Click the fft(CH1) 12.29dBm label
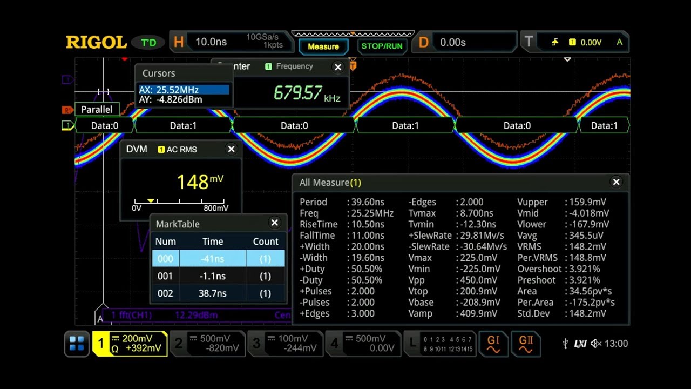This screenshot has width=691, height=389. pos(164,315)
